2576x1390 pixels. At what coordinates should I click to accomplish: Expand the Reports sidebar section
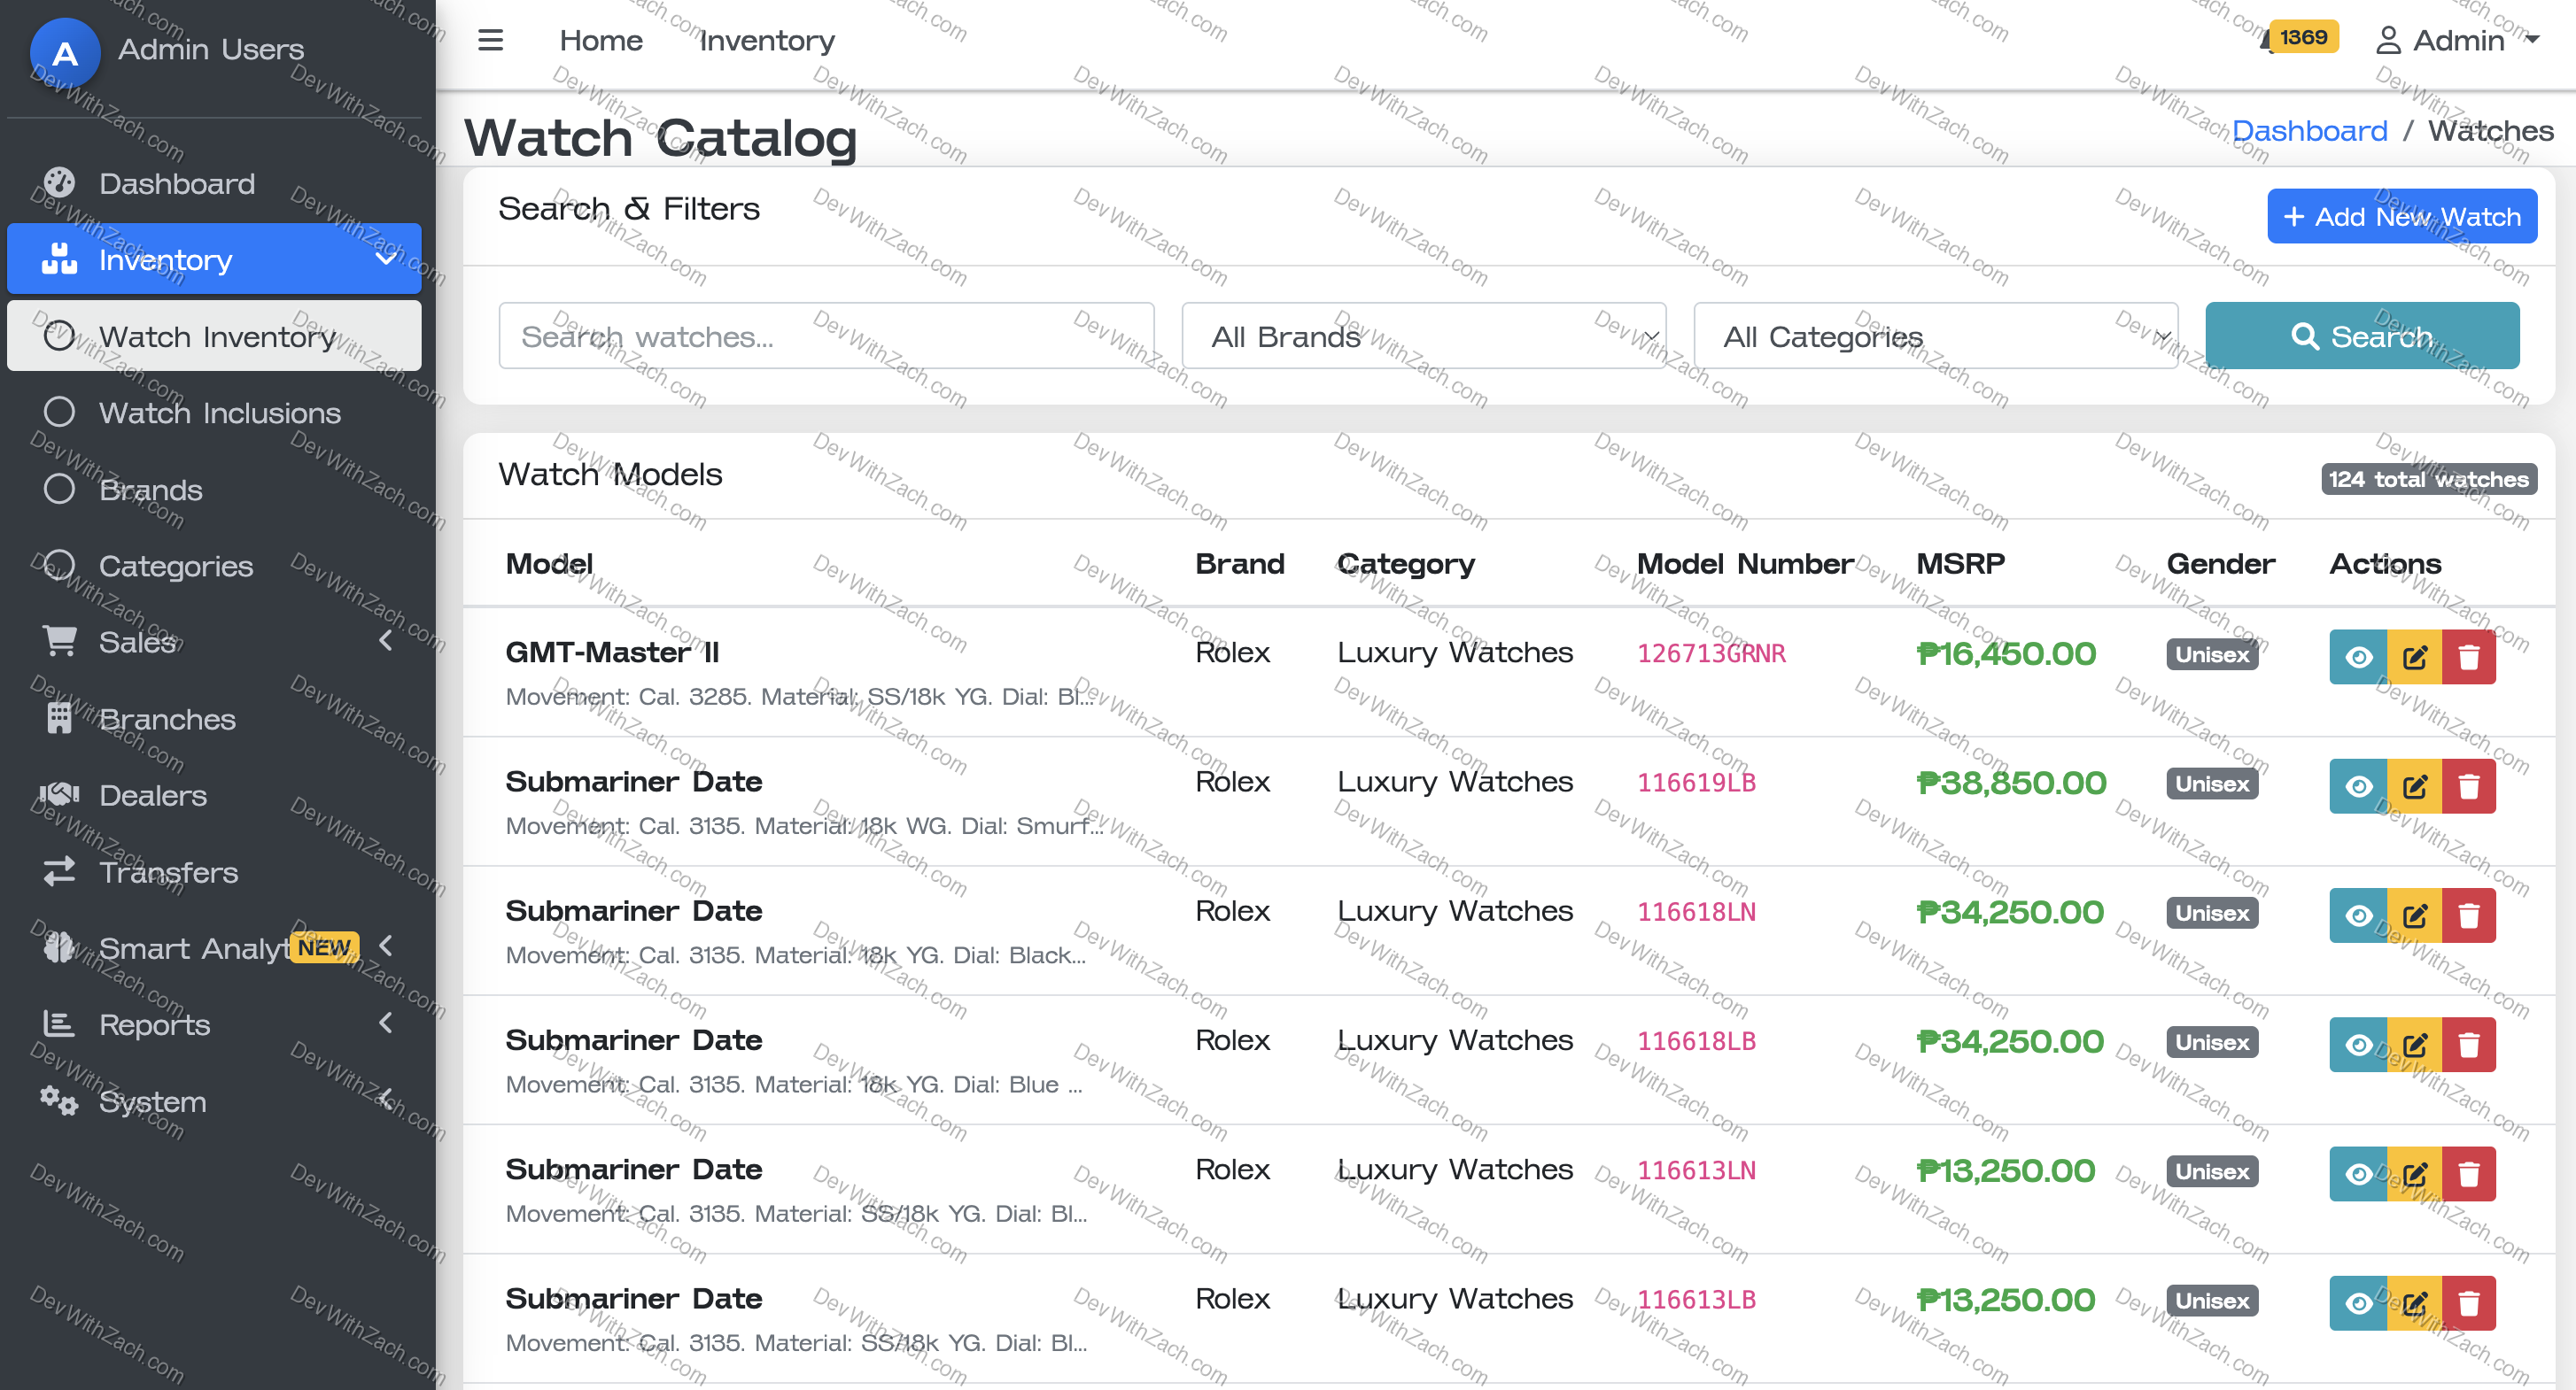386,1023
